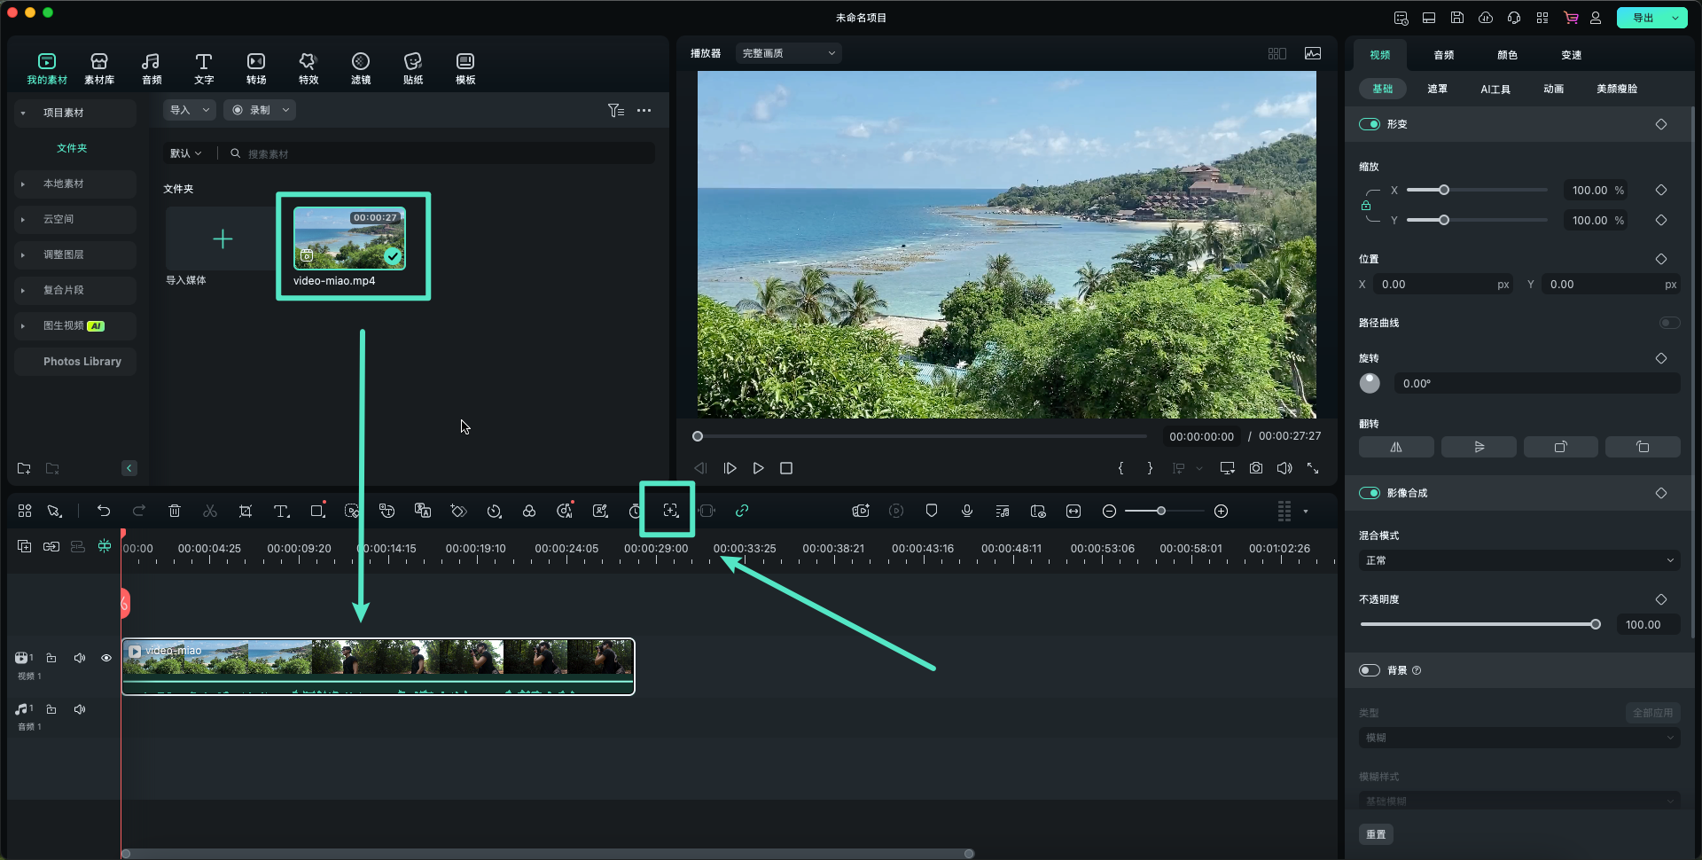Open the 音频 audio library tab
Screen dimensions: 1702x860
pos(152,68)
